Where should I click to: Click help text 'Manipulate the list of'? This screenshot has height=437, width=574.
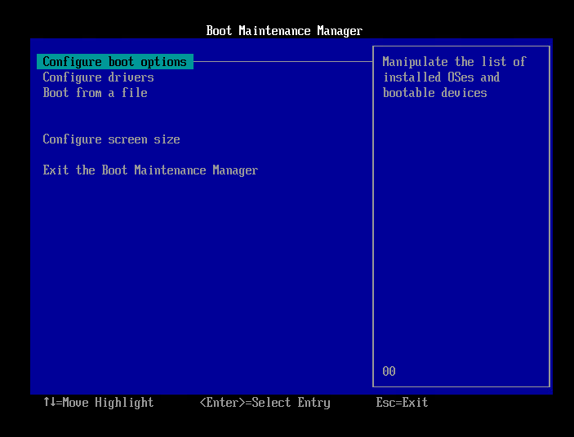point(454,62)
